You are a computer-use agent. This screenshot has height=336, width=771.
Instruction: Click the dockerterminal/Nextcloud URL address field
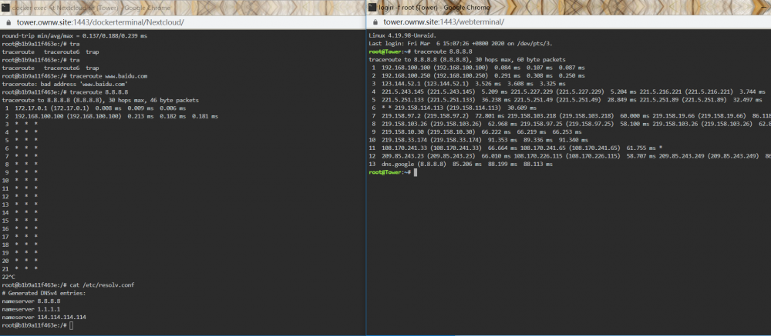click(x=100, y=22)
